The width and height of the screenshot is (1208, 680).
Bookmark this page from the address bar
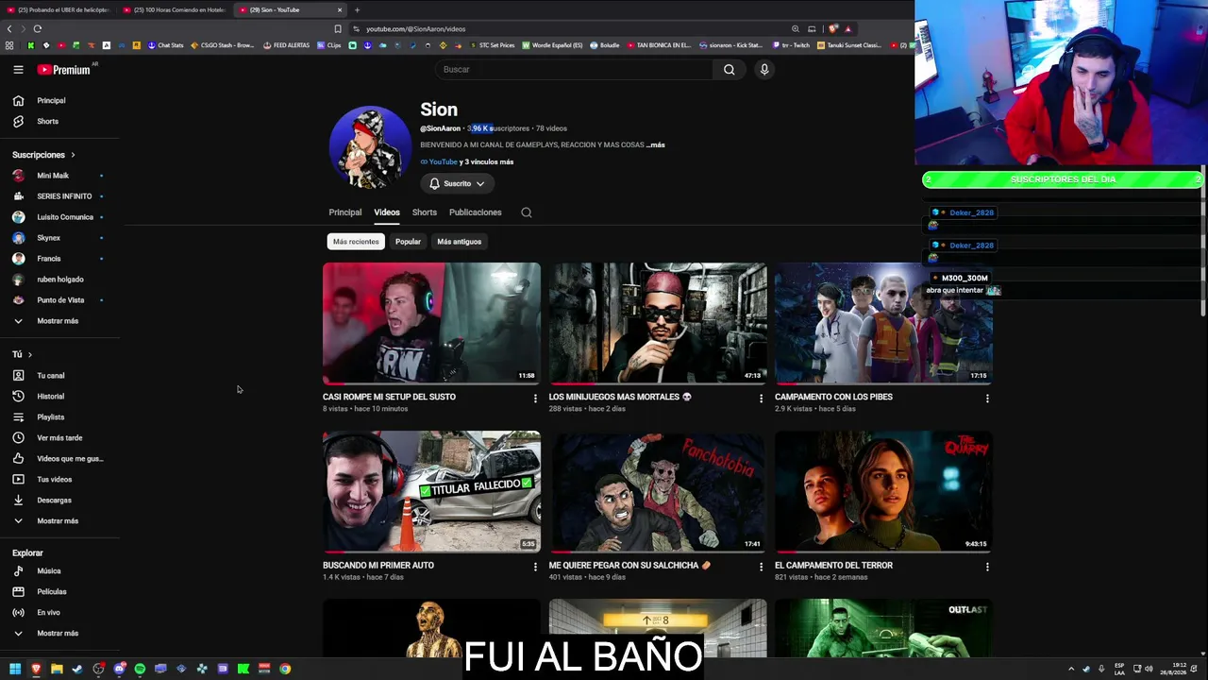pos(338,28)
